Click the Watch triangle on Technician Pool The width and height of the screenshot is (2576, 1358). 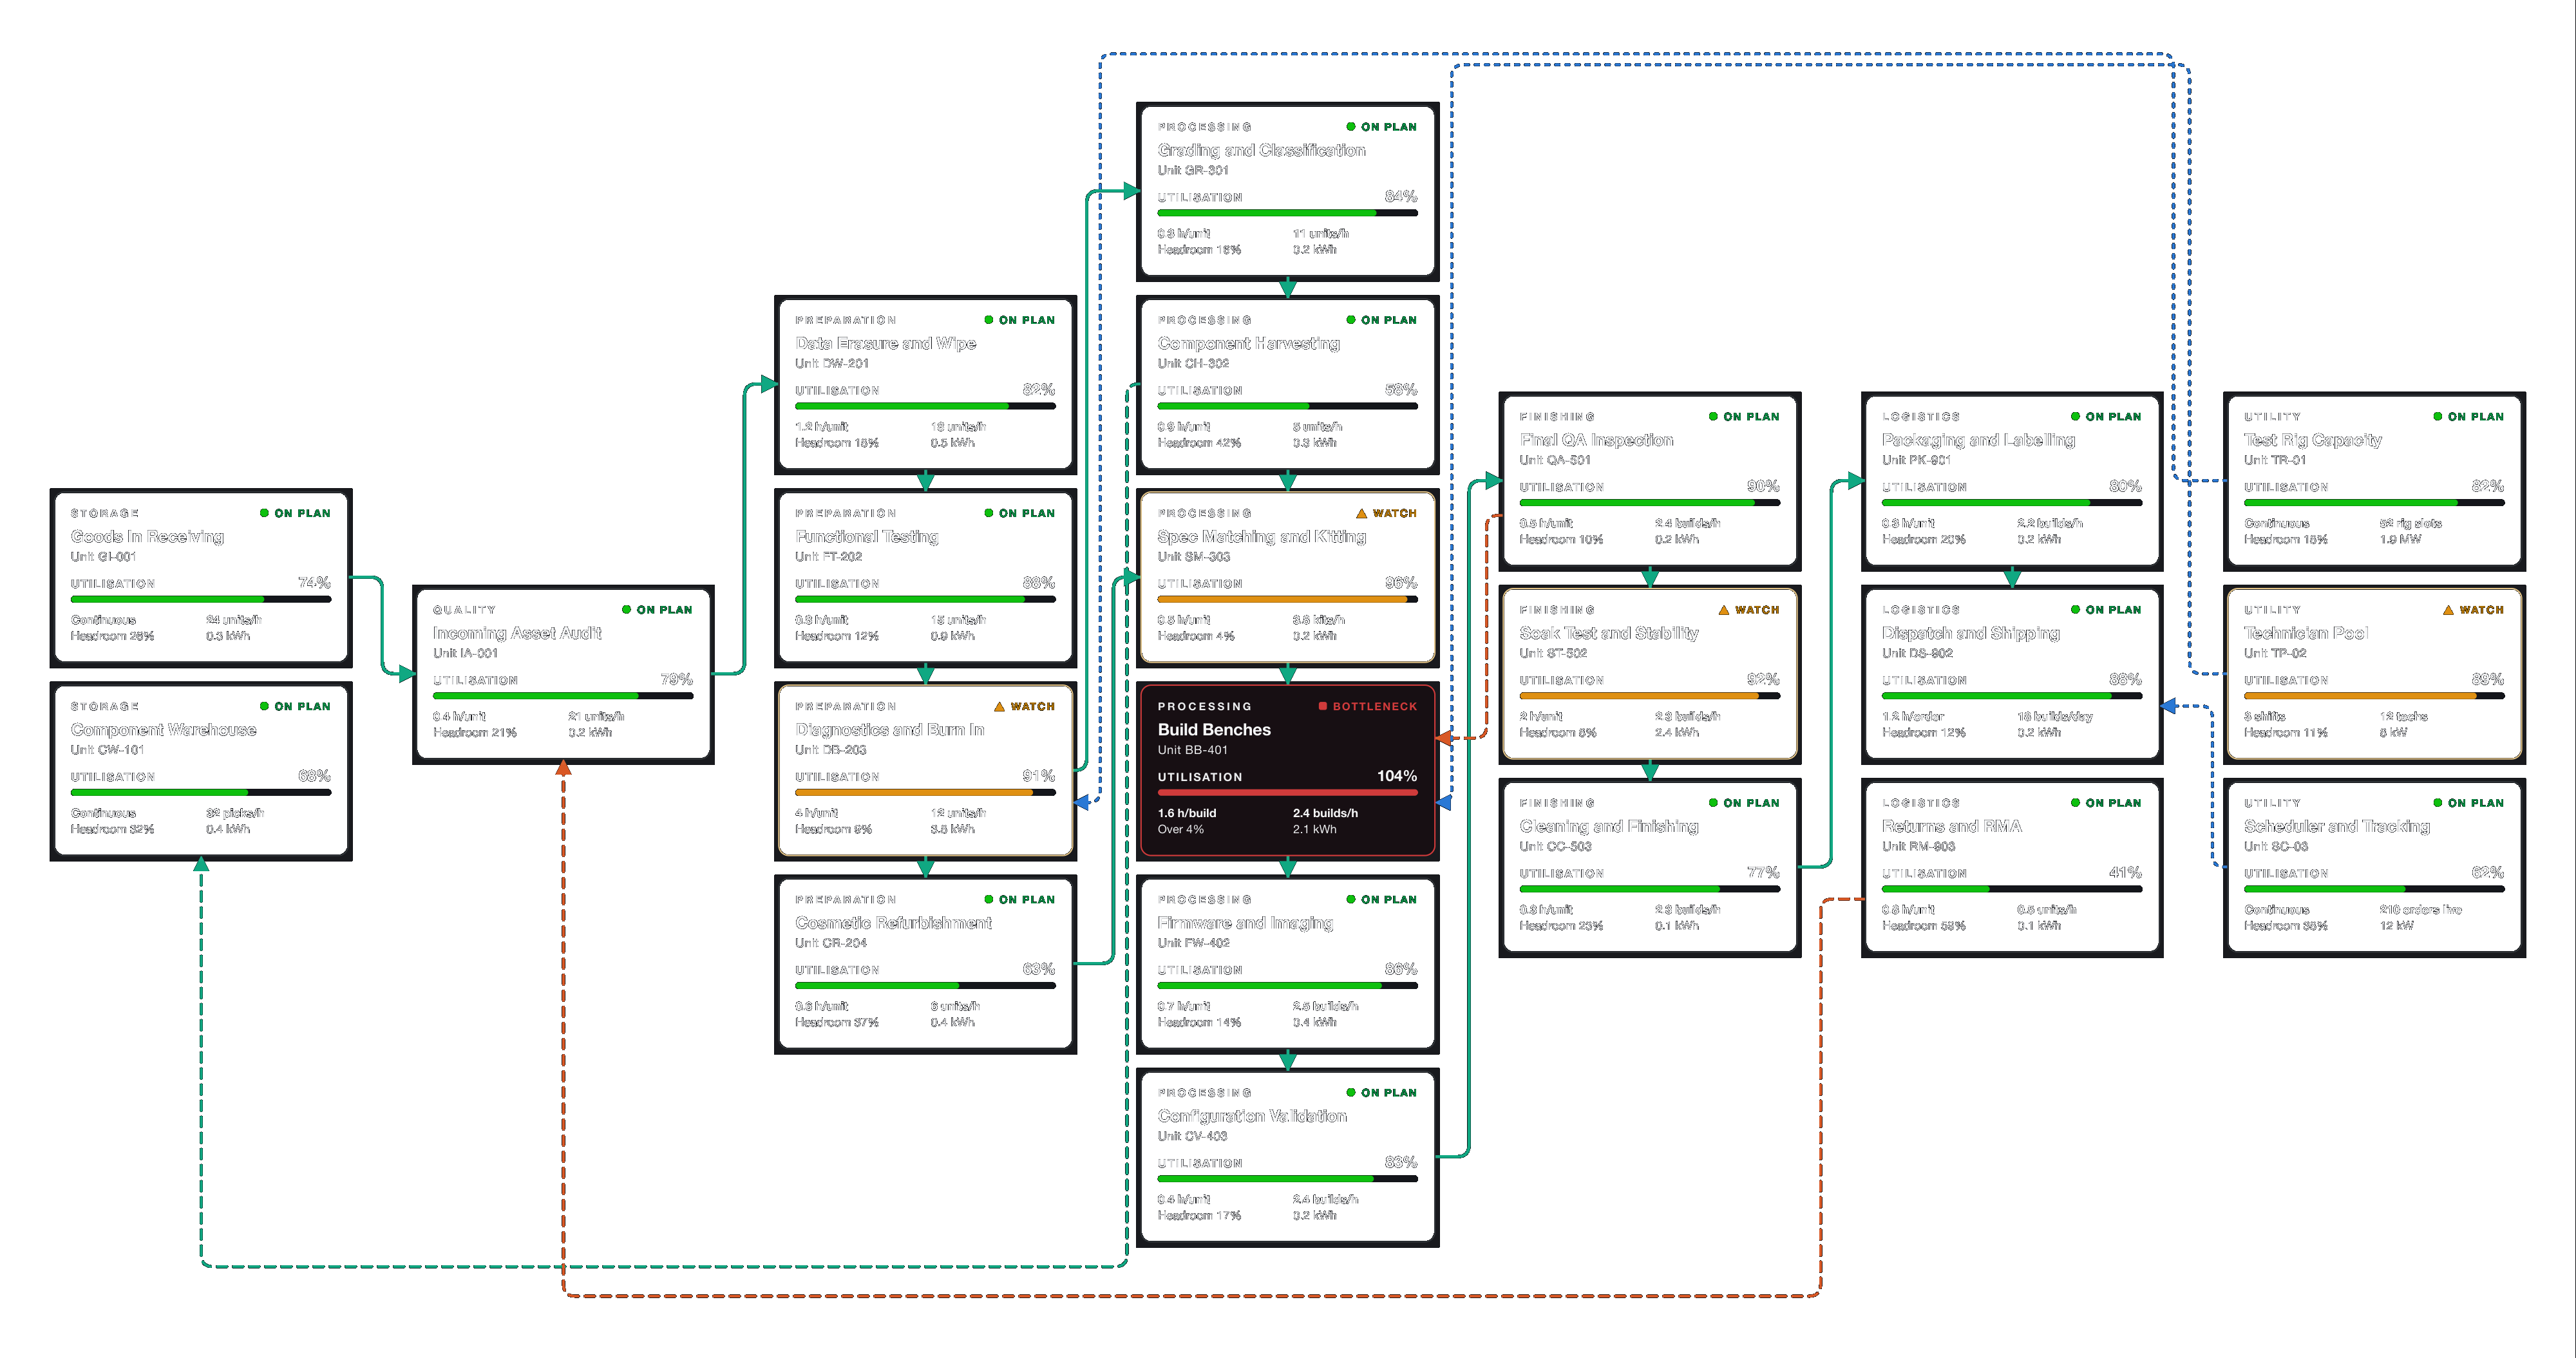pos(2448,610)
